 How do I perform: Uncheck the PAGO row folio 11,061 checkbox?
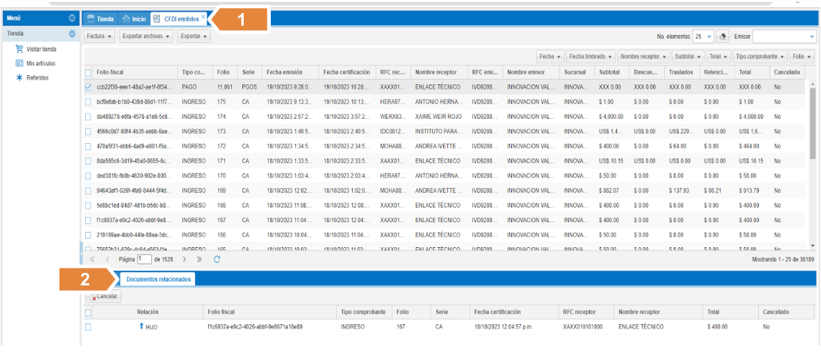tap(89, 87)
